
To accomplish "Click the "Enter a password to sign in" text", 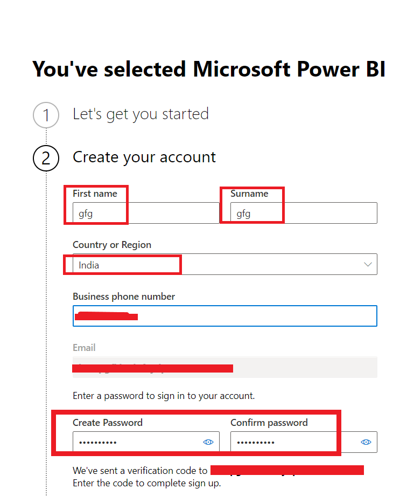I will click(164, 396).
